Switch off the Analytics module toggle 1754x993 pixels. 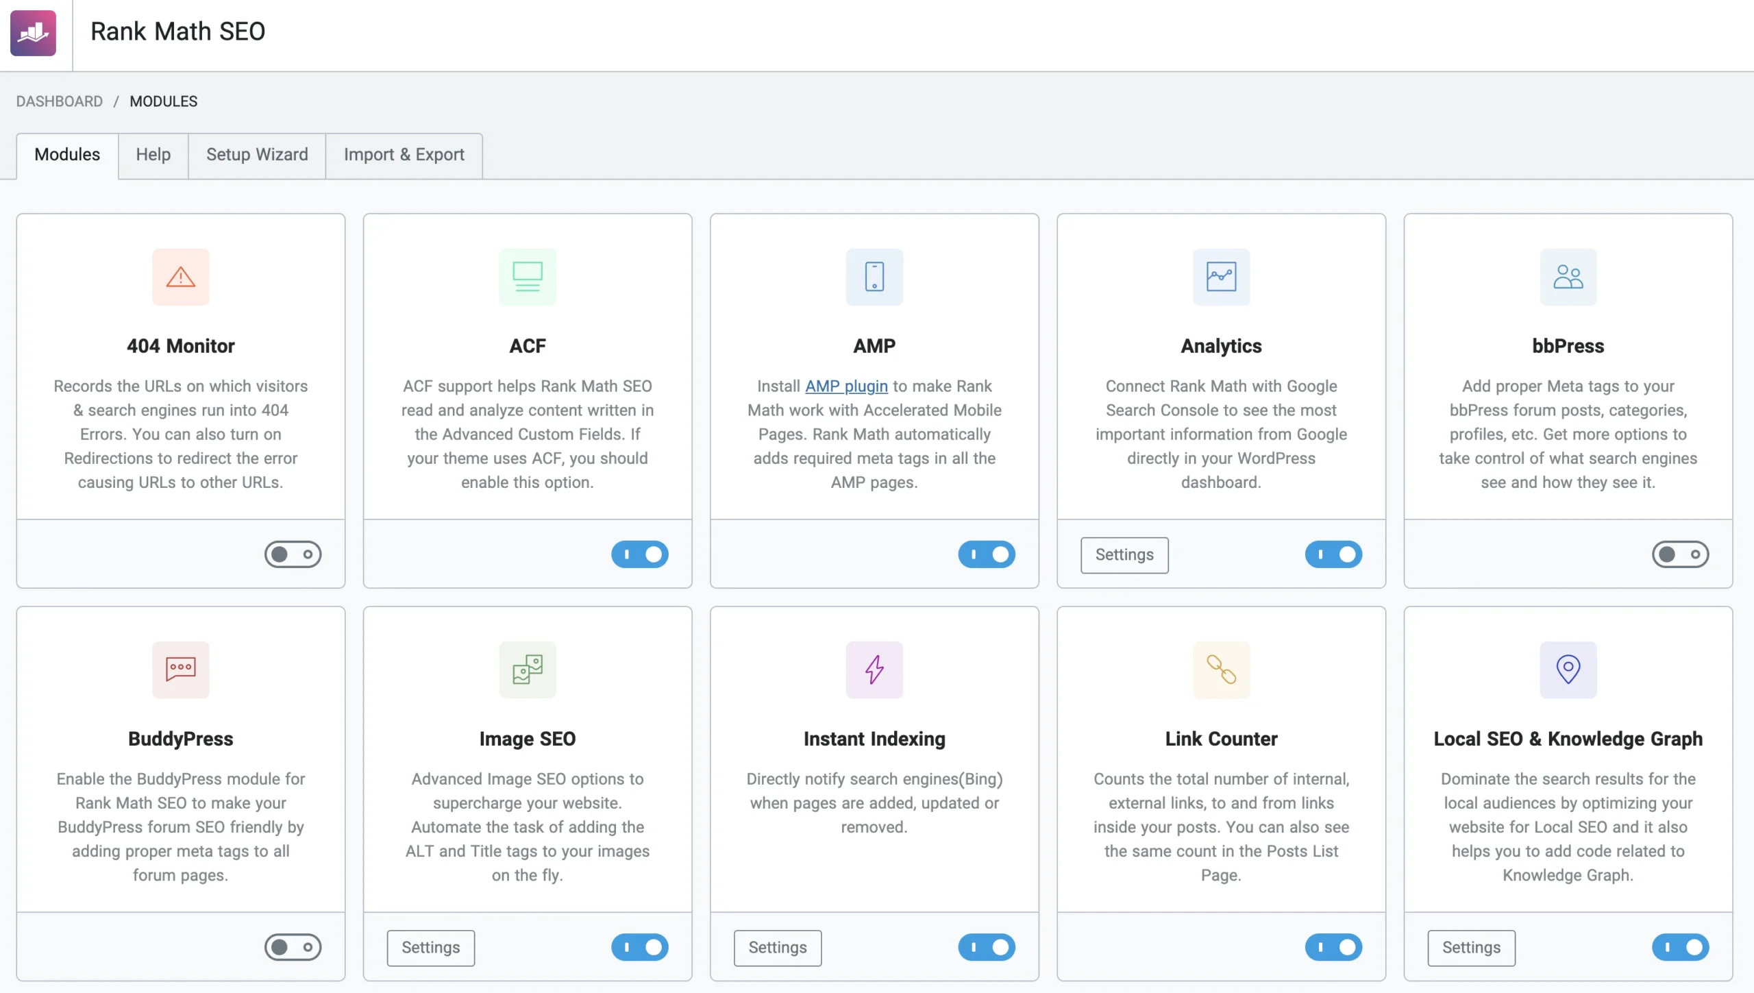point(1333,554)
